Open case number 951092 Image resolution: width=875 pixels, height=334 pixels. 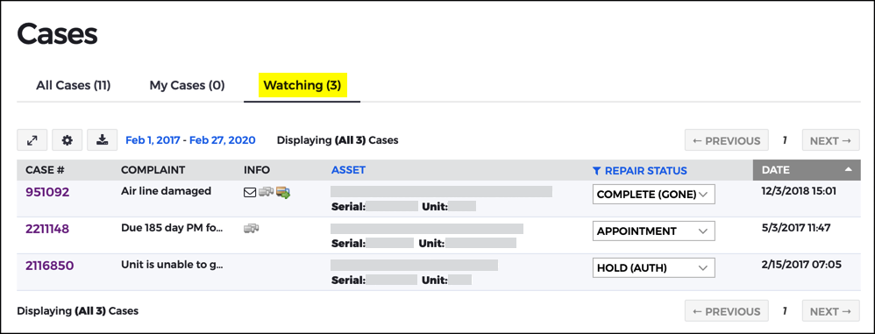(x=47, y=192)
